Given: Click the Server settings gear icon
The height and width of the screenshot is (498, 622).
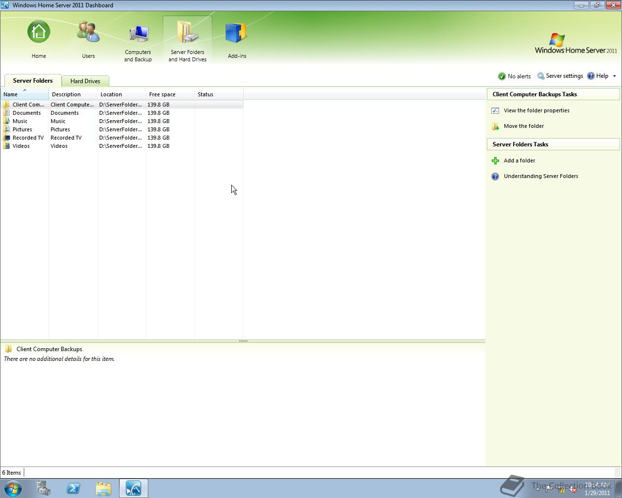Looking at the screenshot, I should [x=541, y=76].
